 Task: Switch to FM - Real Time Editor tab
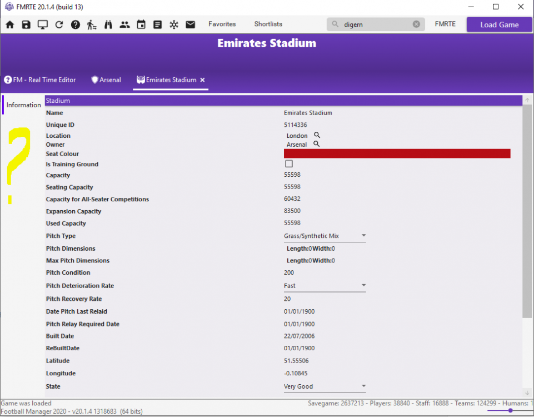pos(40,80)
